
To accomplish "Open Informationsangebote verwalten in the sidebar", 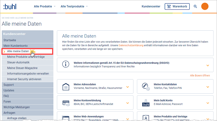I will pyautogui.click(x=27, y=74).
